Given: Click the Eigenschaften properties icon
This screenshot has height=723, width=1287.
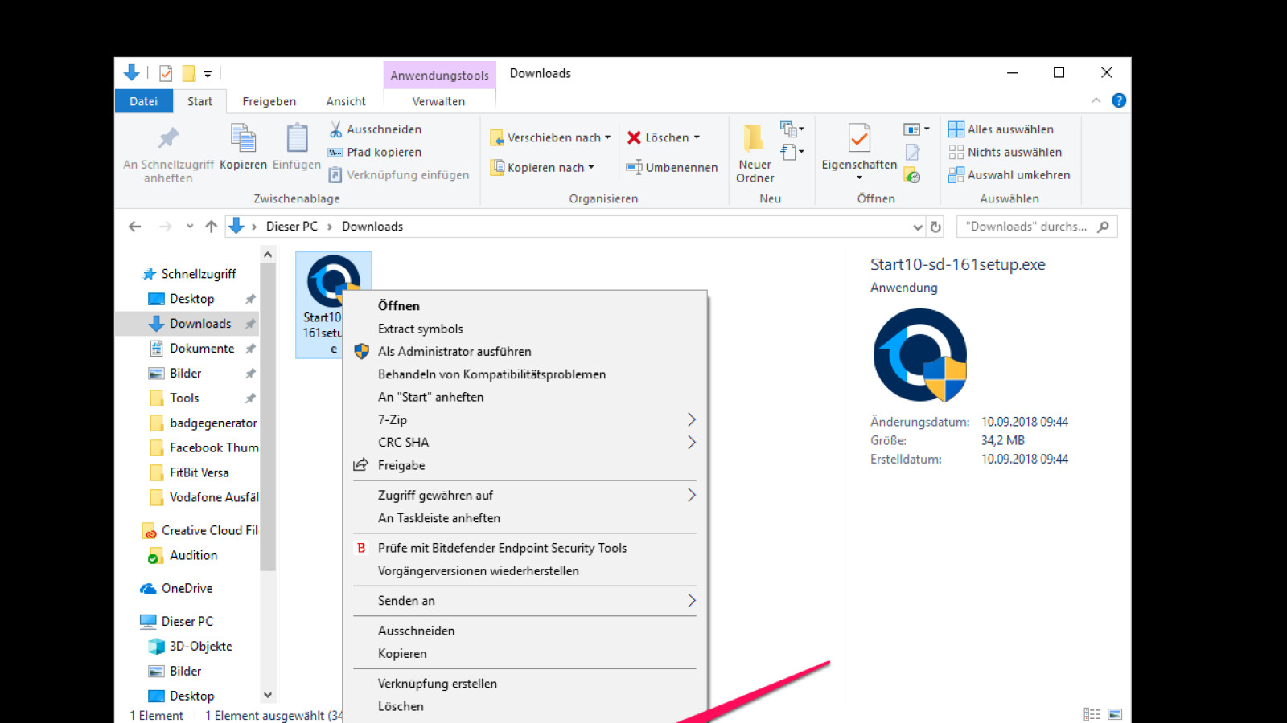Looking at the screenshot, I should pyautogui.click(x=859, y=139).
